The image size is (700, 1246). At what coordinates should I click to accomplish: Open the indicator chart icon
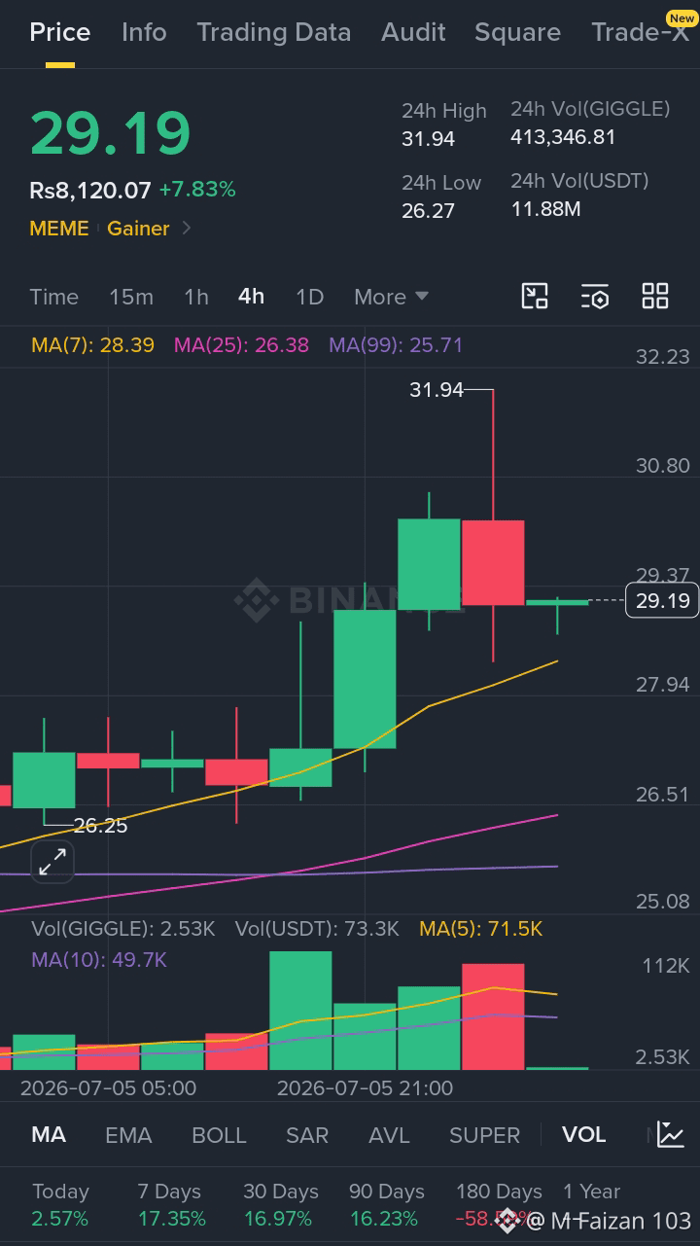[671, 1134]
